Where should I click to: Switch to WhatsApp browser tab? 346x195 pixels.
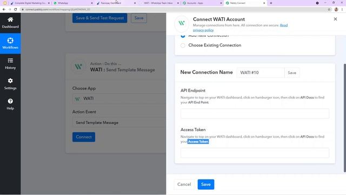[73, 3]
